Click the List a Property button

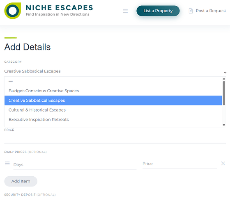pos(158,11)
